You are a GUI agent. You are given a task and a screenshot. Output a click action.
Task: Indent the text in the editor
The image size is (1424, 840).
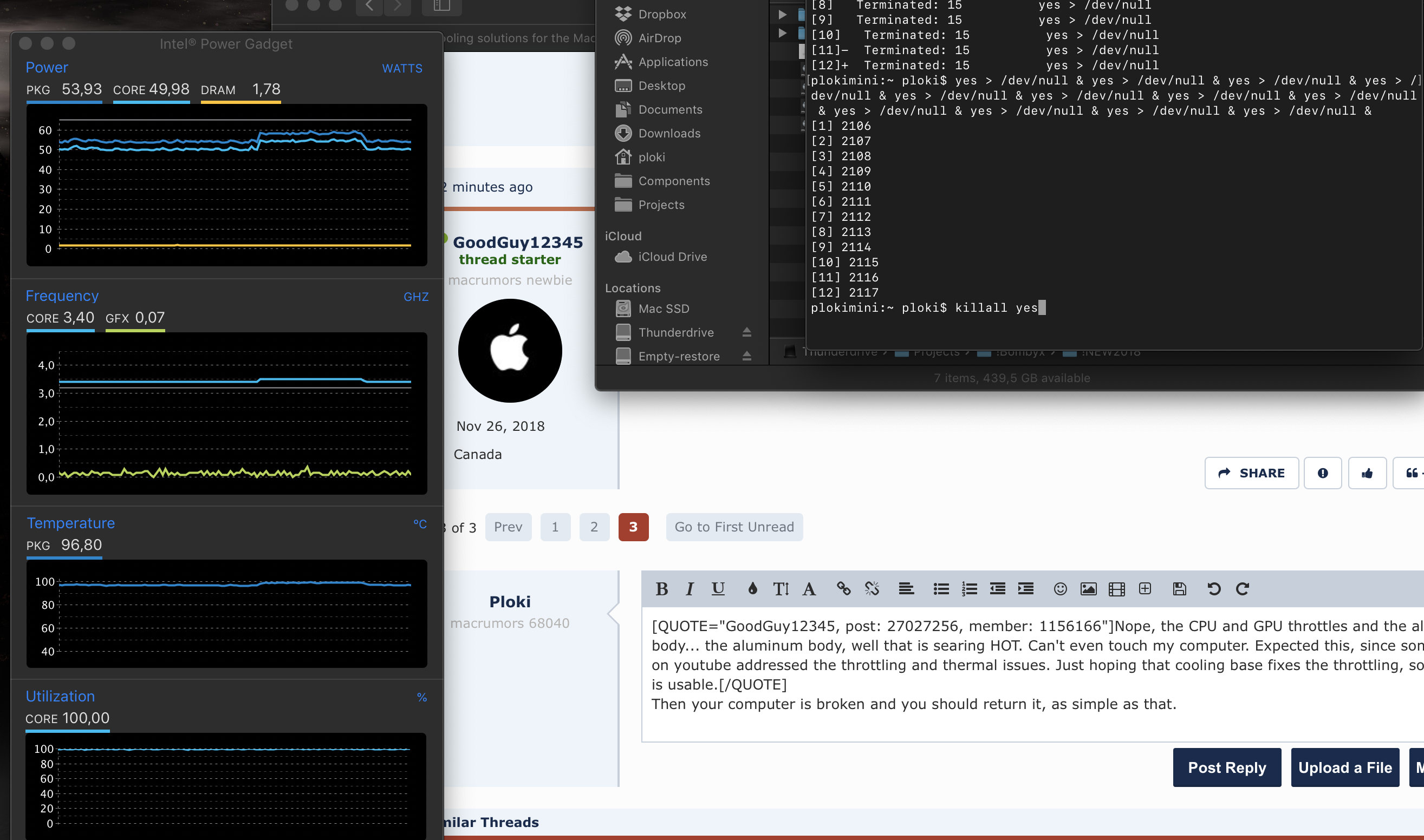pos(1026,589)
